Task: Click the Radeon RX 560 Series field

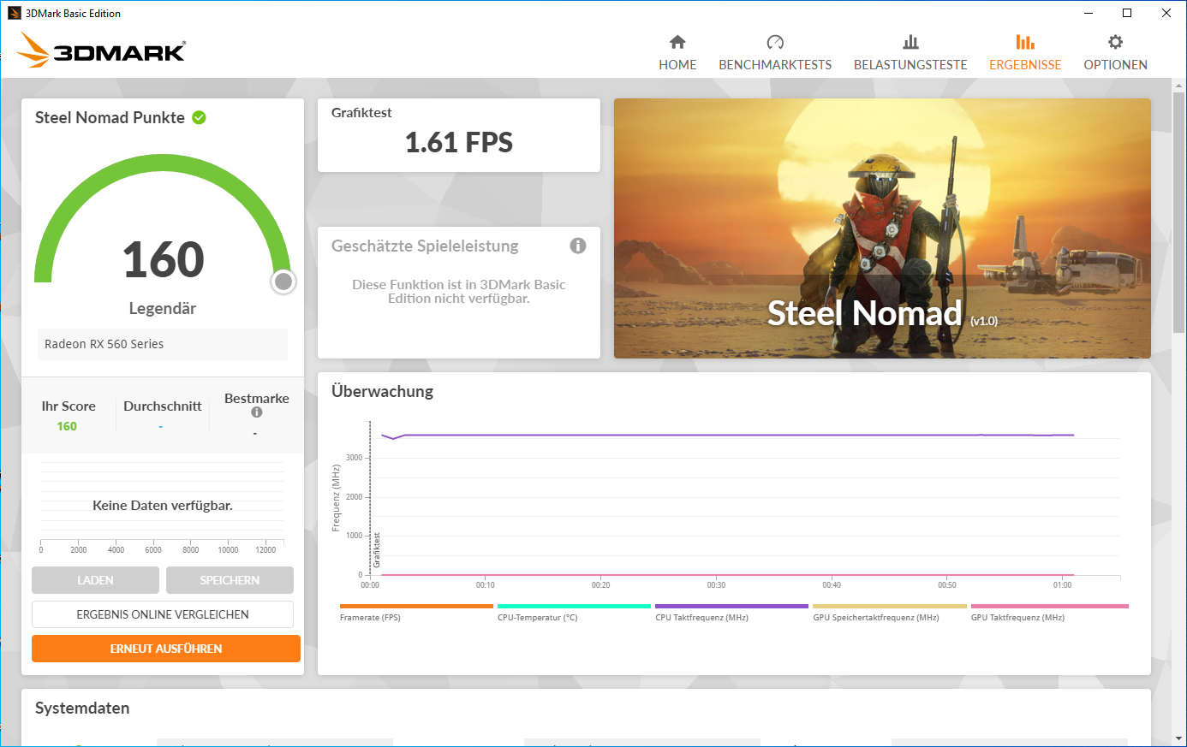Action: (163, 344)
